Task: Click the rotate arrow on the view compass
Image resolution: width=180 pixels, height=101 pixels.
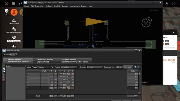Action: click(150, 19)
